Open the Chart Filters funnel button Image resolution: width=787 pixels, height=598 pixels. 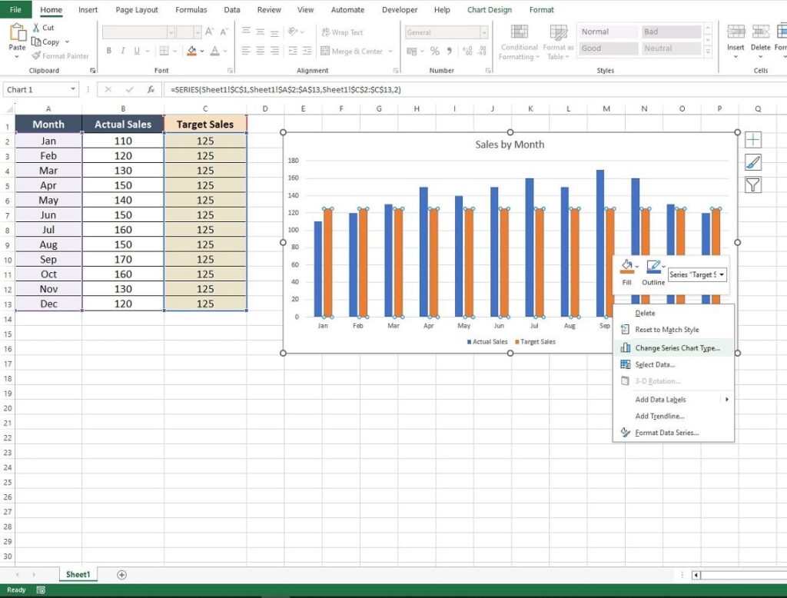coord(753,184)
